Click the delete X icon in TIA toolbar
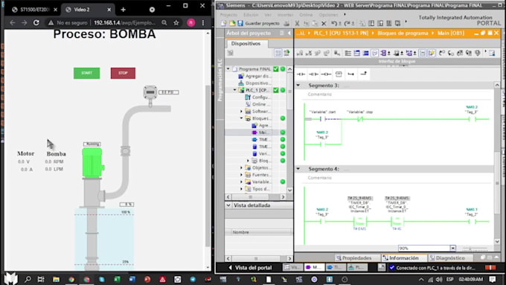 (324, 23)
